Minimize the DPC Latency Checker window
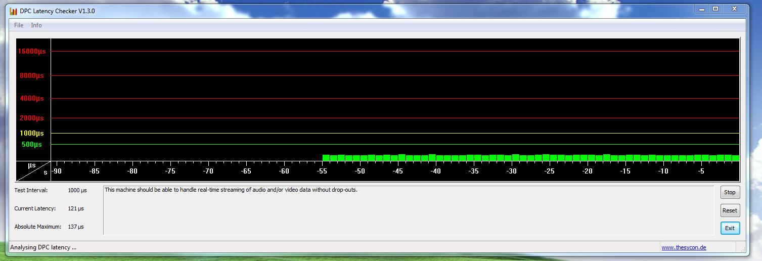Viewport: 762px width, 261px height. pyautogui.click(x=702, y=9)
